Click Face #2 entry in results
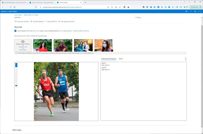203x134 pixels. point(104,68)
